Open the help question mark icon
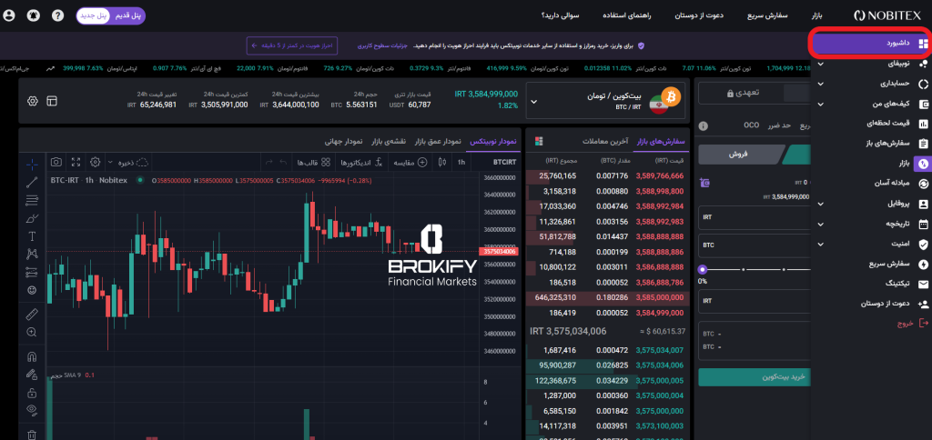The height and width of the screenshot is (440, 932). [x=57, y=15]
